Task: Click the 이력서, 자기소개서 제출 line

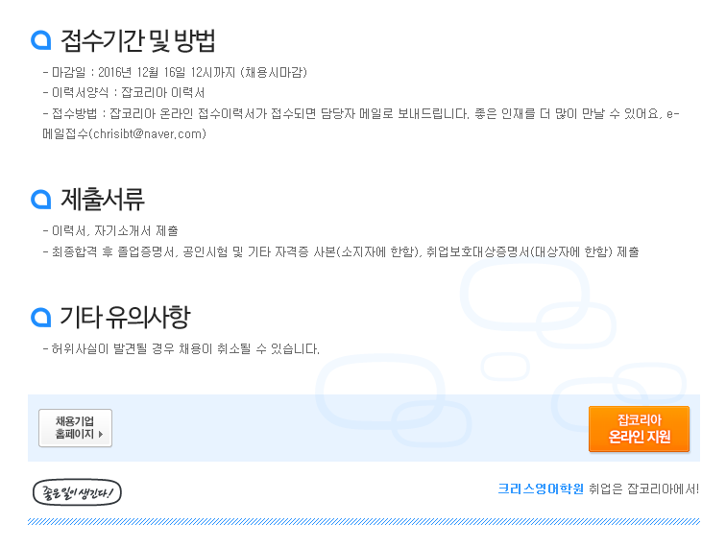Action: click(110, 231)
